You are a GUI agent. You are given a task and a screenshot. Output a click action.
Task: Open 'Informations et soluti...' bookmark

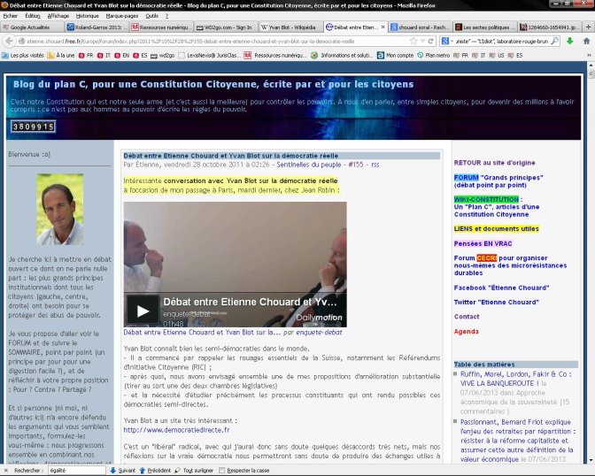pos(342,56)
